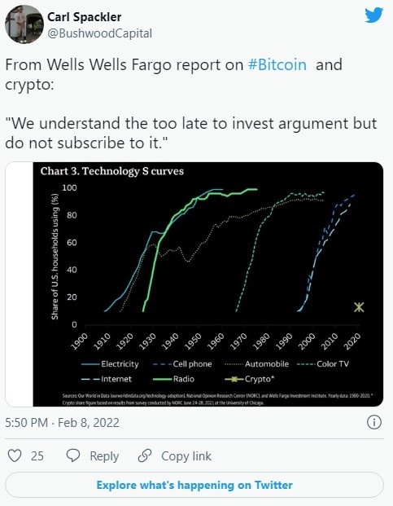Click the Reply text label

104,456
